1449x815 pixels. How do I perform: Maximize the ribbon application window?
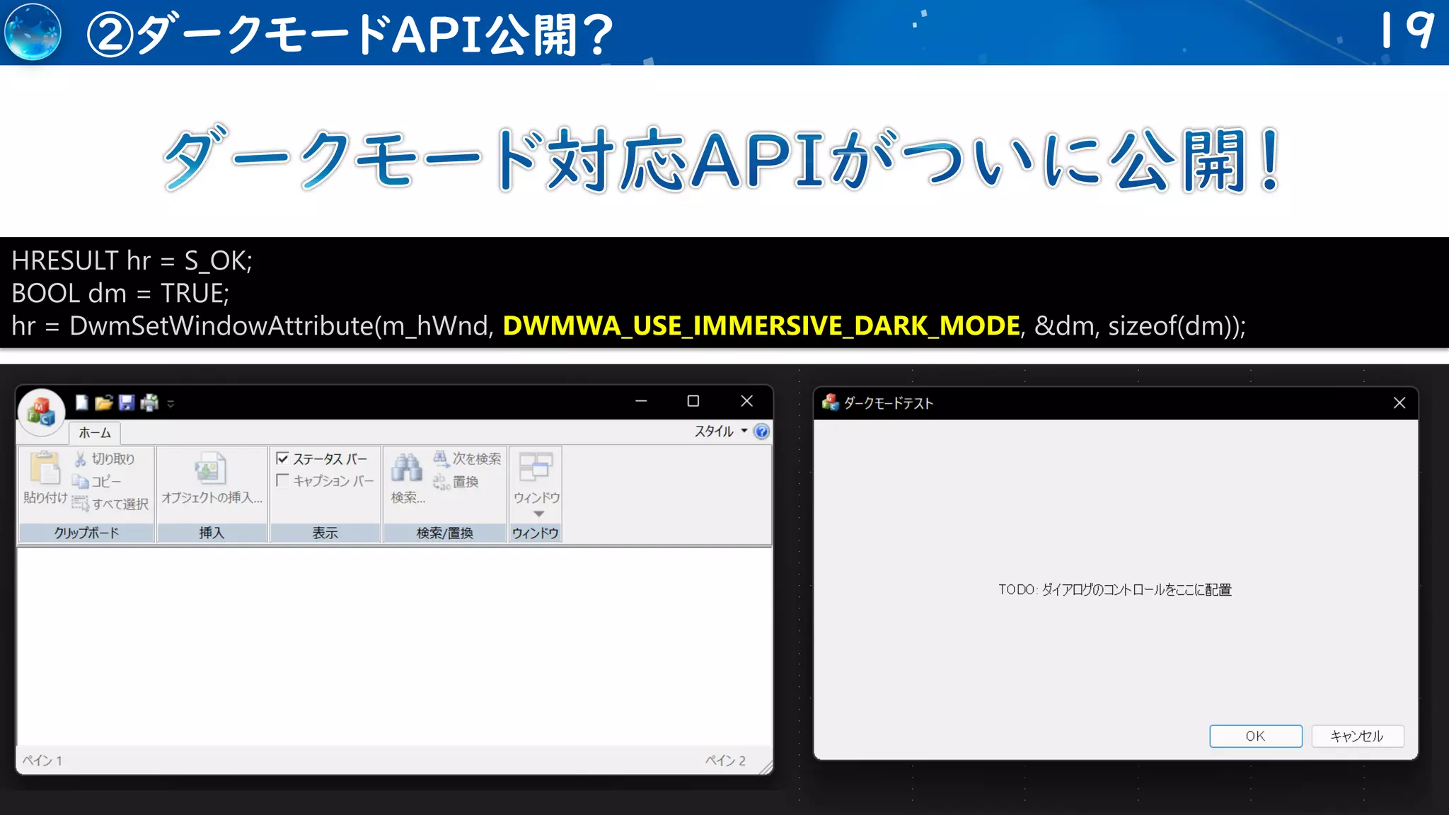pyautogui.click(x=693, y=401)
